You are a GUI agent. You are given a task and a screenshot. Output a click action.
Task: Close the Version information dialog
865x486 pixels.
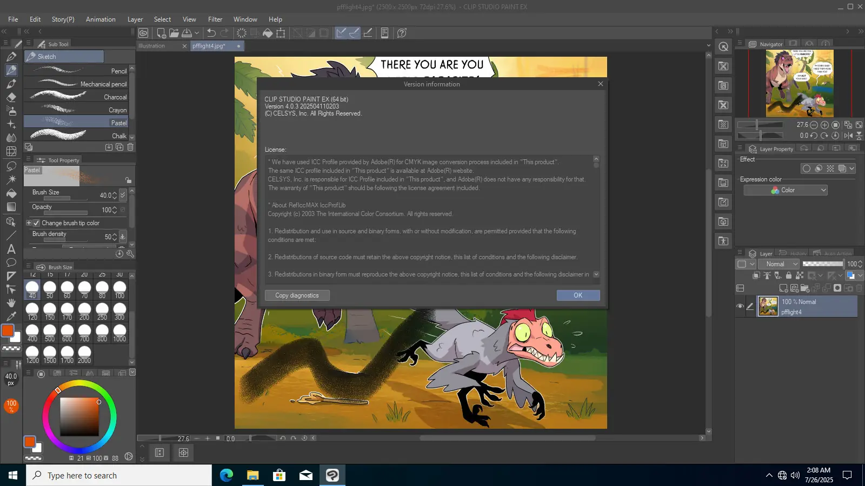[x=600, y=84]
